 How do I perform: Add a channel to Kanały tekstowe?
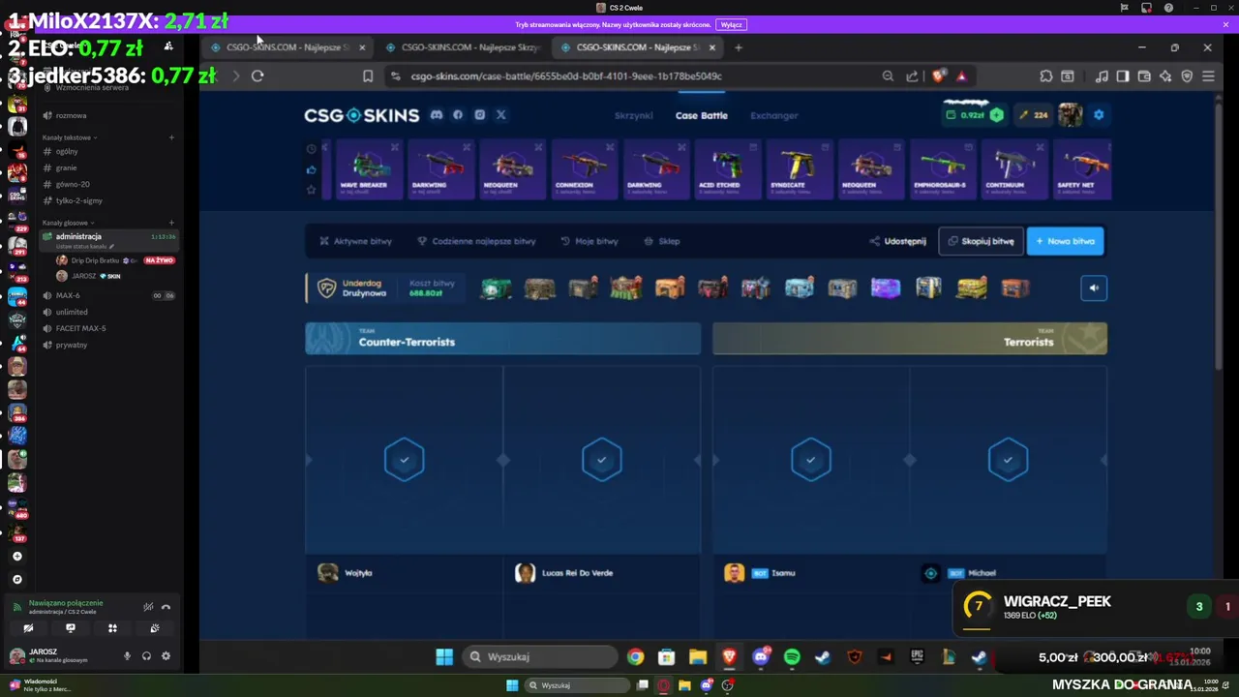tap(171, 137)
